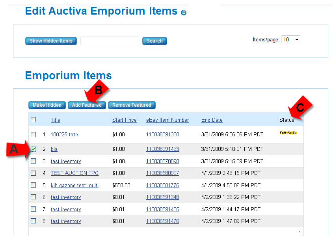The image size is (333, 236).
Task: Open eBay item number 110038591405
Action: click(x=163, y=210)
